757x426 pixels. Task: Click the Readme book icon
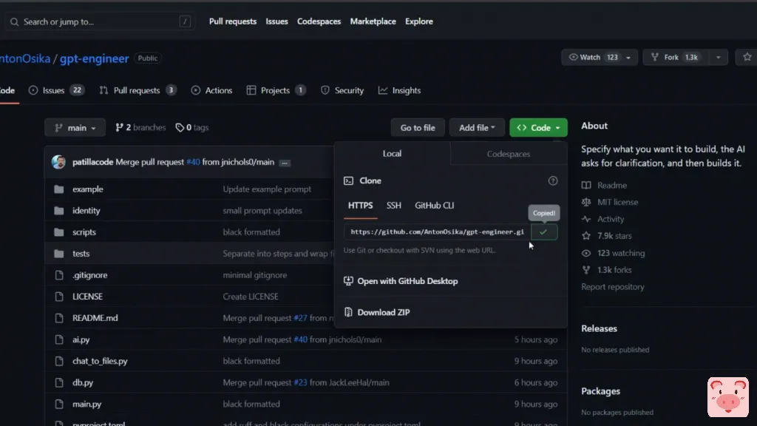[586, 186]
